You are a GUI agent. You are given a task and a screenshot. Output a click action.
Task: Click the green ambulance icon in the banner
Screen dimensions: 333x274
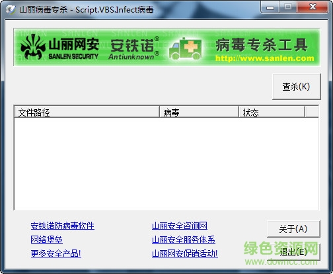(185, 49)
